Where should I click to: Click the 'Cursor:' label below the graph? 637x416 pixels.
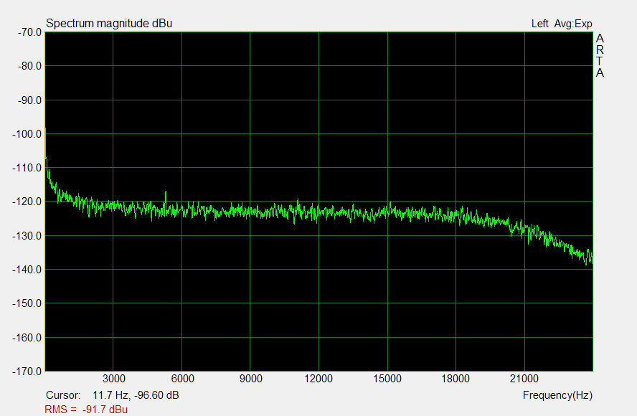63,395
